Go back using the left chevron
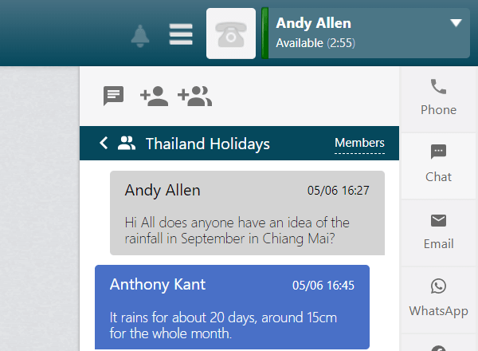The image size is (478, 351). pos(104,143)
